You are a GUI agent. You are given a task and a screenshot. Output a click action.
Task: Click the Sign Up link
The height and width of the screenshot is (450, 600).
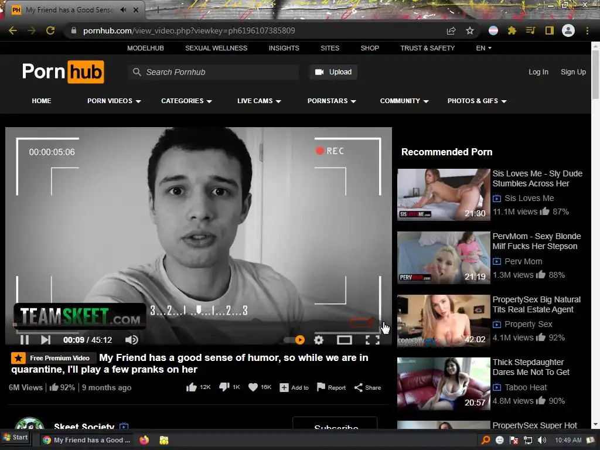pyautogui.click(x=573, y=72)
